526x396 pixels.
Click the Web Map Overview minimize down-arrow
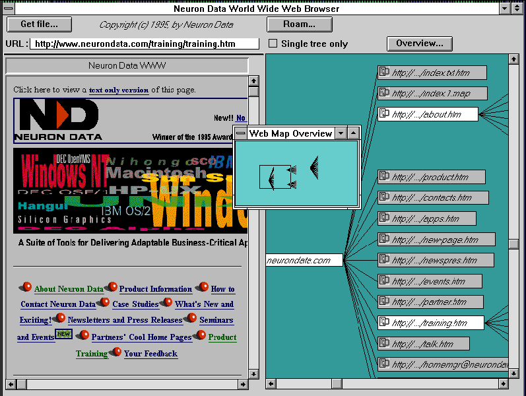341,133
